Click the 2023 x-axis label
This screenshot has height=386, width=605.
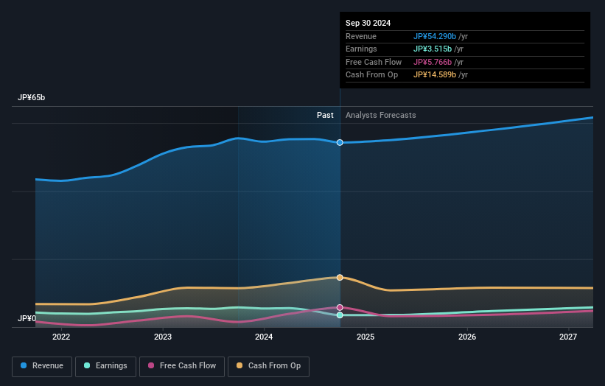pos(163,337)
